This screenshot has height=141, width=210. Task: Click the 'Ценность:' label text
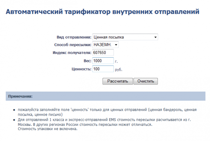click(x=81, y=69)
